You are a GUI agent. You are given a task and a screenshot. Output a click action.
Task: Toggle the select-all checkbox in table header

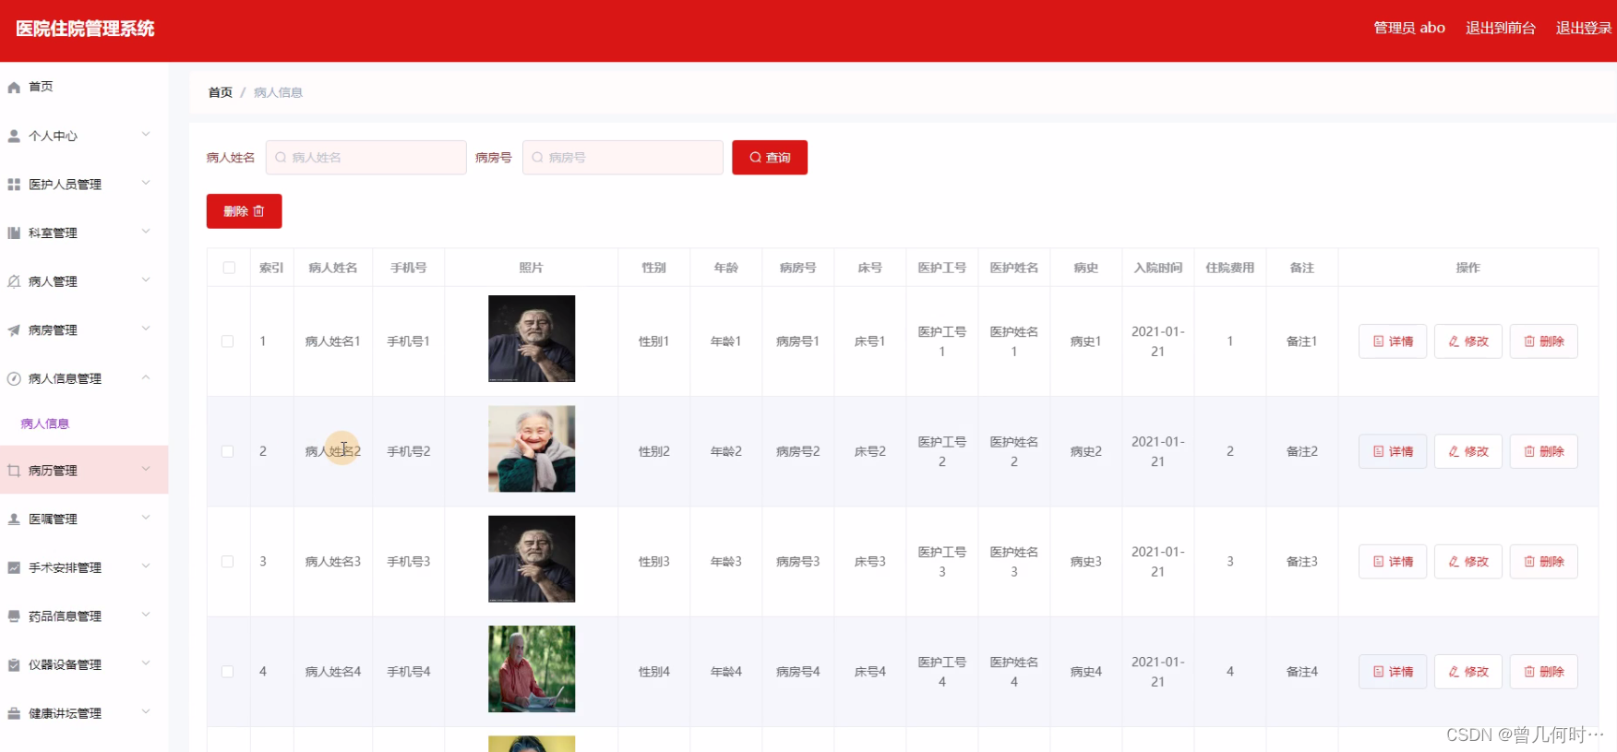229,268
